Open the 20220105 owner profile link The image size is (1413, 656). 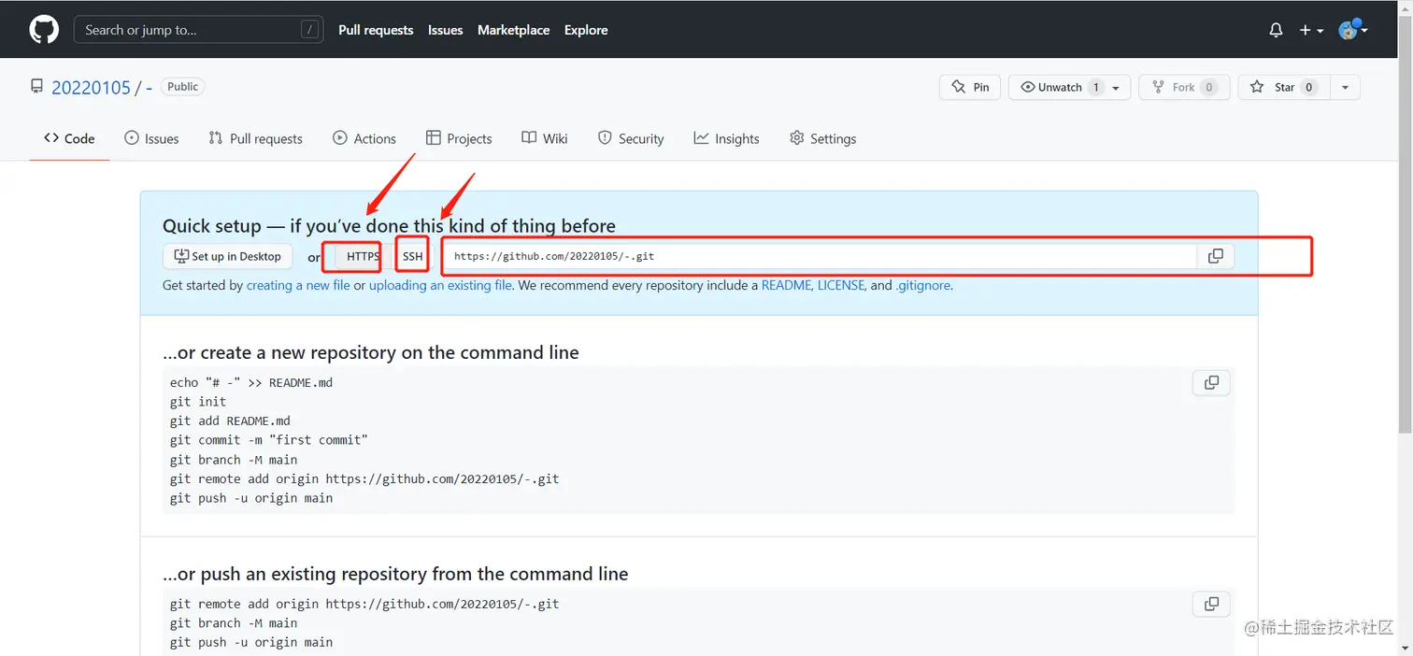[91, 88]
